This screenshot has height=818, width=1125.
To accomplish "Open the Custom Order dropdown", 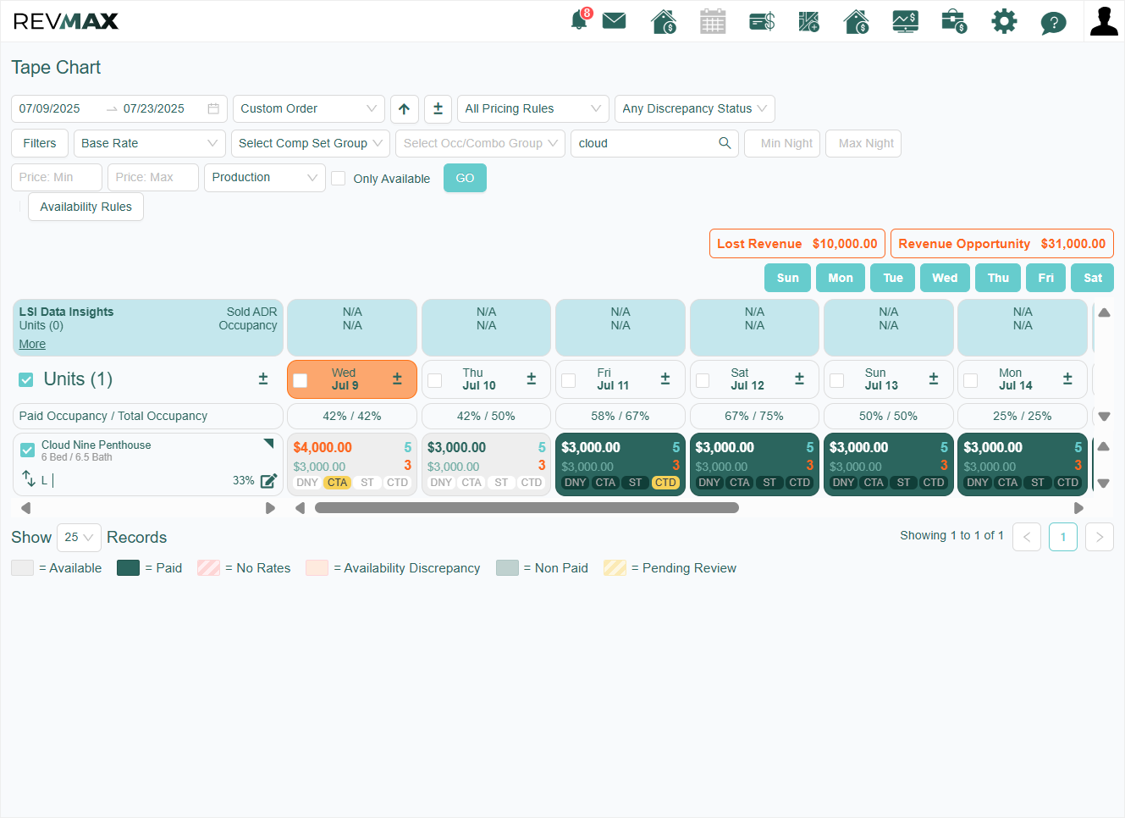I will click(309, 109).
